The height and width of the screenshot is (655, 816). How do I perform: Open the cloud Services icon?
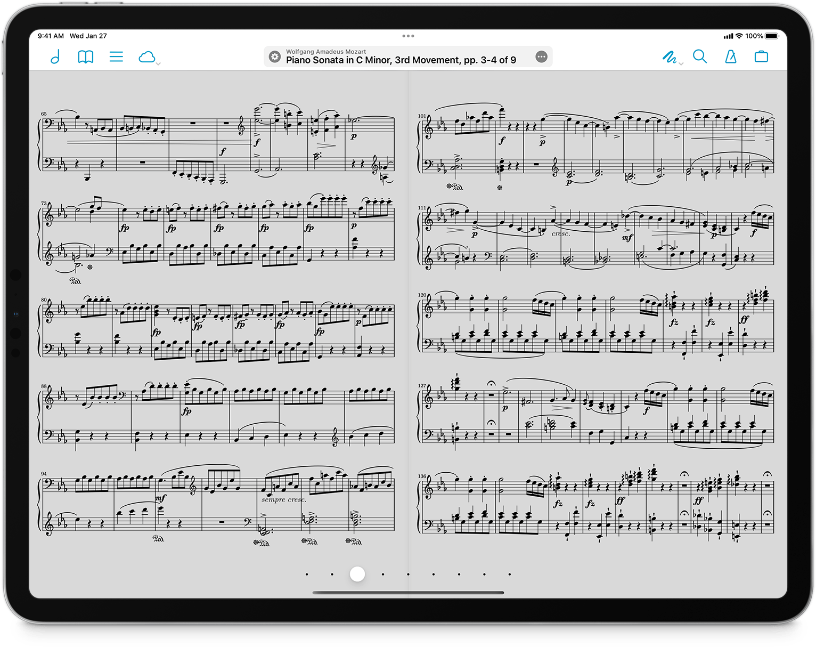pyautogui.click(x=146, y=56)
